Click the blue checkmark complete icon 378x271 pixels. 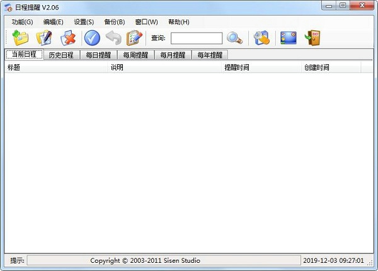[92, 38]
